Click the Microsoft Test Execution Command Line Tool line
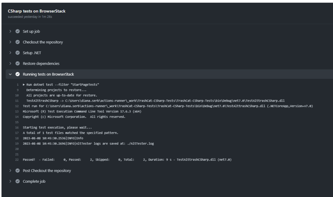This screenshot has width=333, height=197. [82, 111]
